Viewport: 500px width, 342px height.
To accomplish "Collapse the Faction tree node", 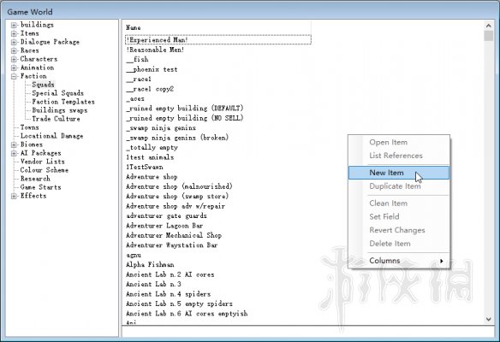I will point(14,76).
